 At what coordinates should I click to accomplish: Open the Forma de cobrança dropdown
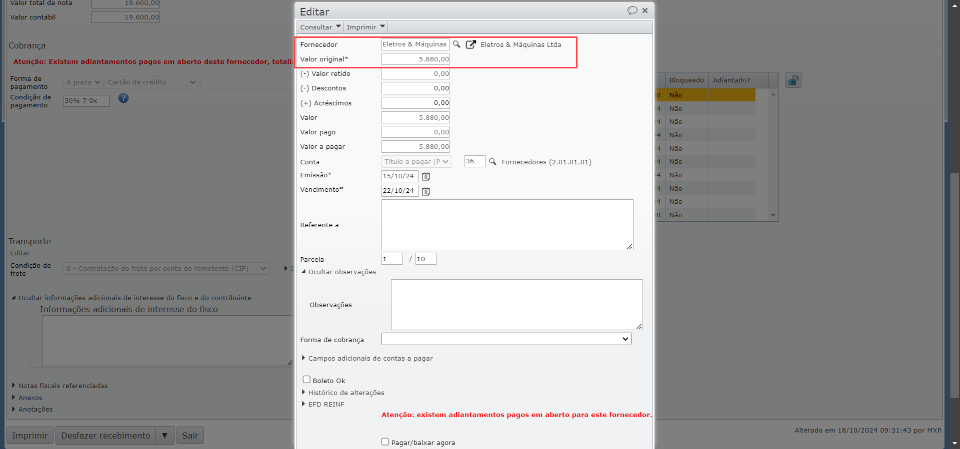coord(506,339)
